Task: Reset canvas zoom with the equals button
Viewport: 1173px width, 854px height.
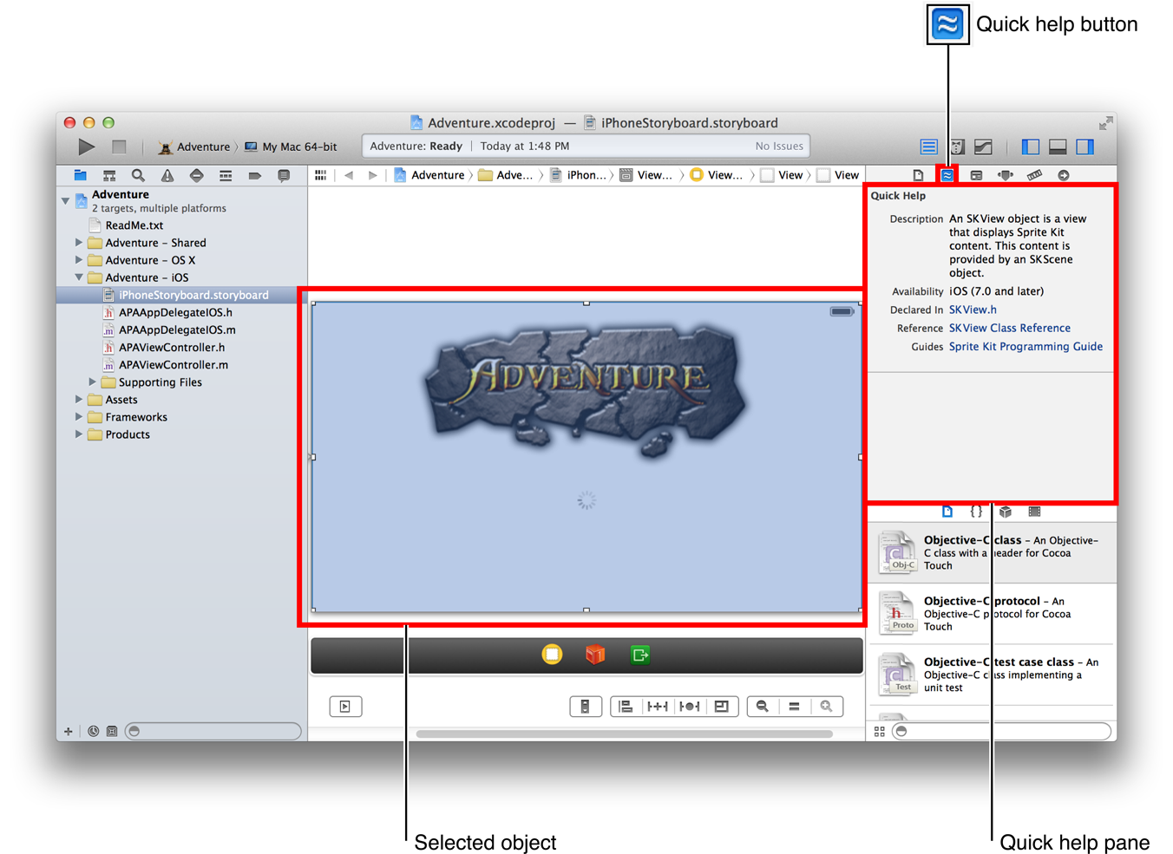Action: (794, 707)
